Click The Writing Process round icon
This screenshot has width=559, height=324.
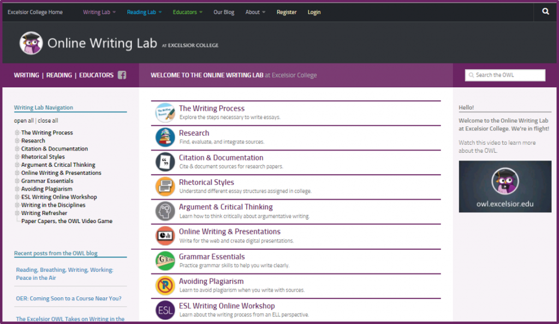[x=165, y=112]
